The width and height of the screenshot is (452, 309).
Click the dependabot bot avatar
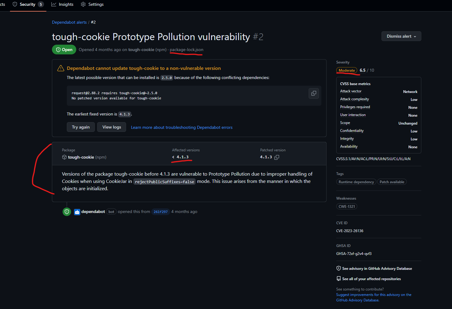(x=77, y=212)
